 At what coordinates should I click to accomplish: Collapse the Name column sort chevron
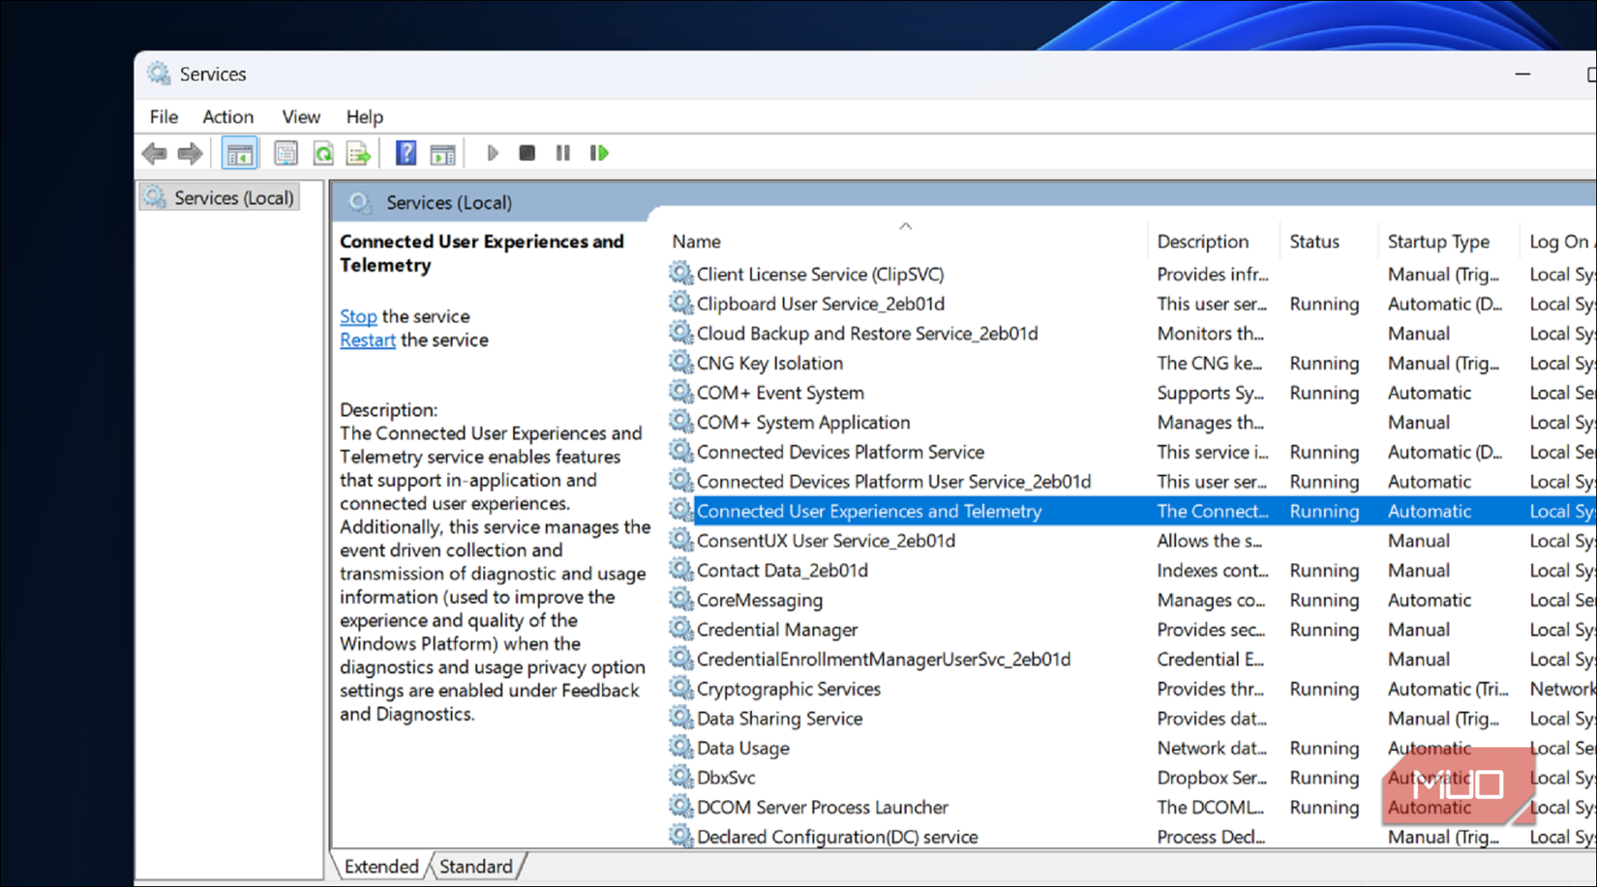(906, 225)
